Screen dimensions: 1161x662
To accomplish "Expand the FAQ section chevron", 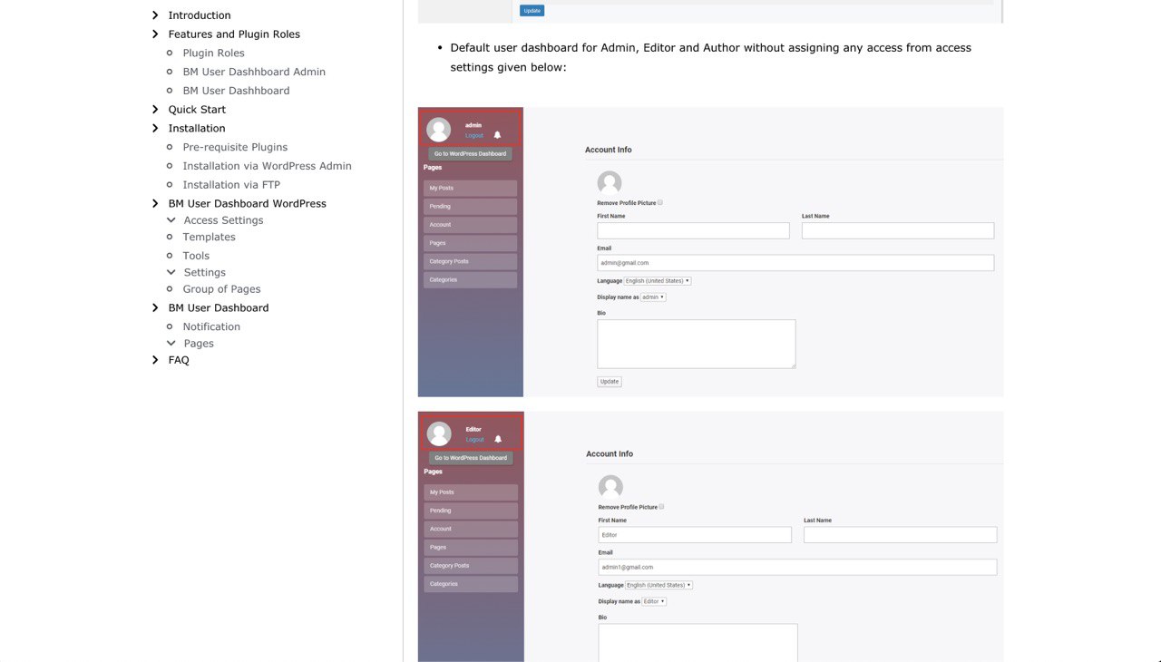I will click(155, 360).
